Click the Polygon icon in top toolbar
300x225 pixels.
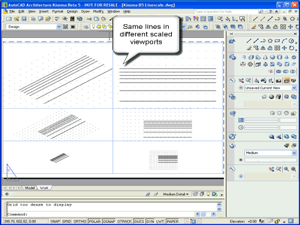point(292,19)
